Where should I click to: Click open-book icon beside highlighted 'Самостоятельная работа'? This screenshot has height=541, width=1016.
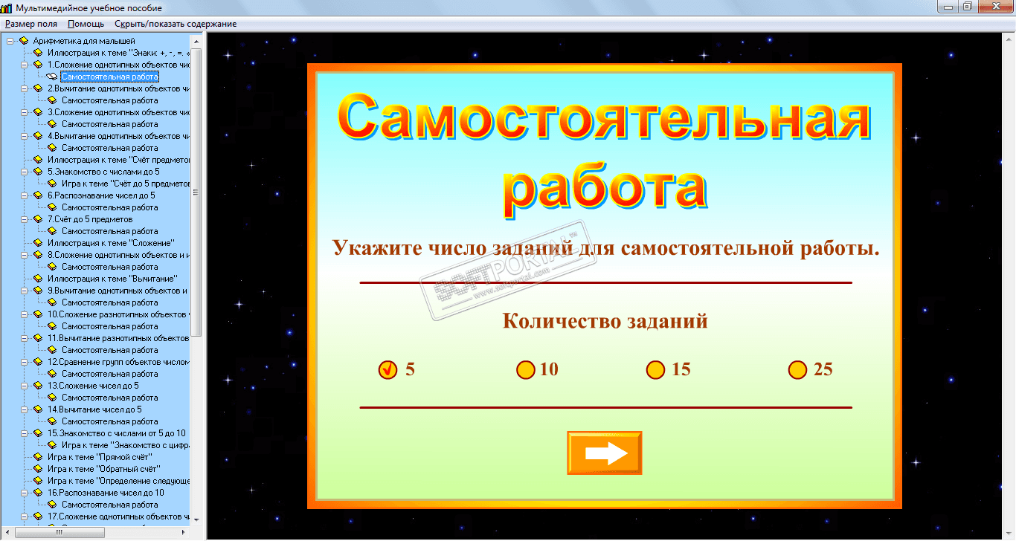(x=52, y=77)
